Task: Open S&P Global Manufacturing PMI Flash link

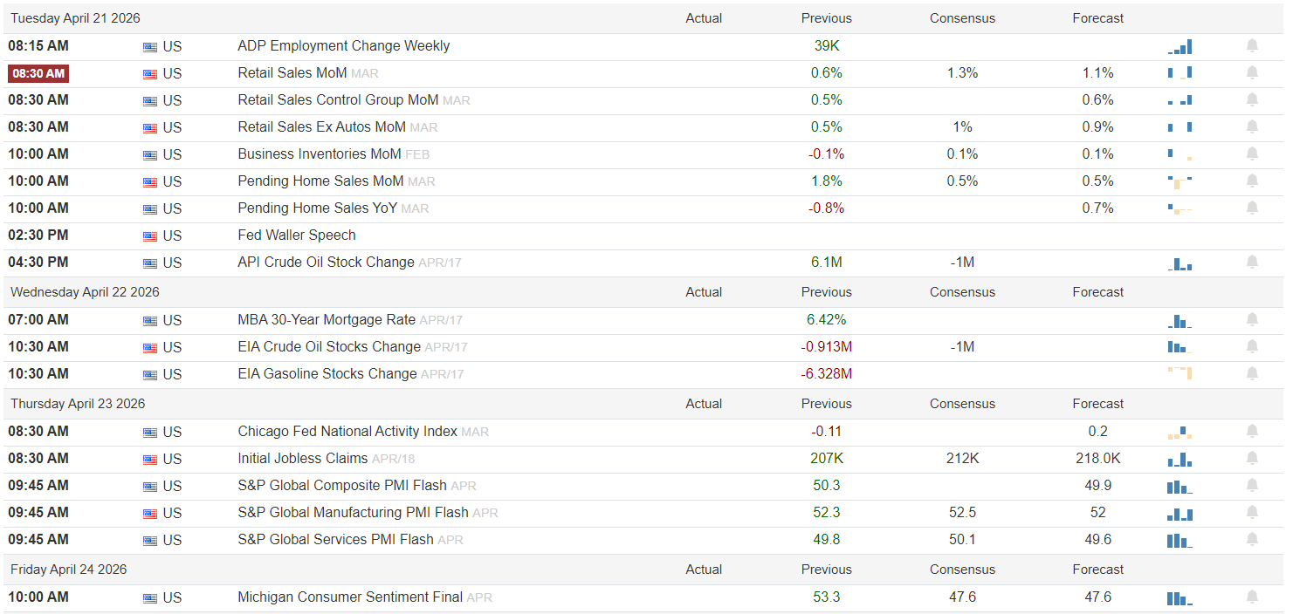Action: (x=353, y=512)
